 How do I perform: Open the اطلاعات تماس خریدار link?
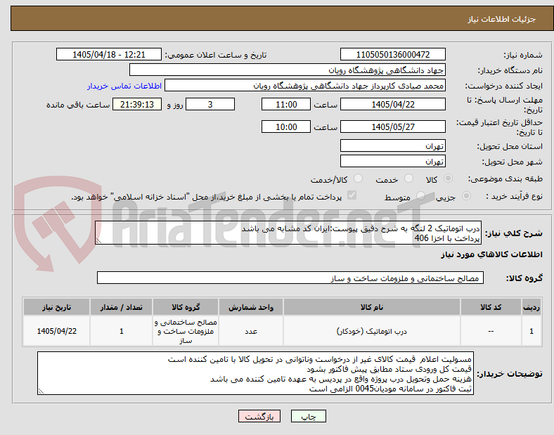[124, 86]
